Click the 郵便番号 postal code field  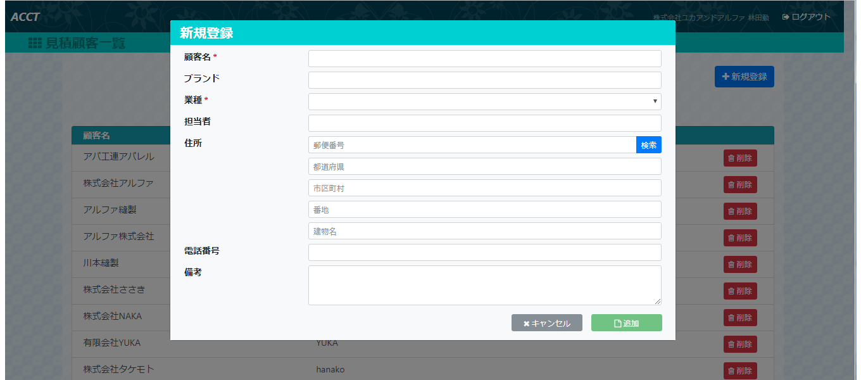coord(472,145)
